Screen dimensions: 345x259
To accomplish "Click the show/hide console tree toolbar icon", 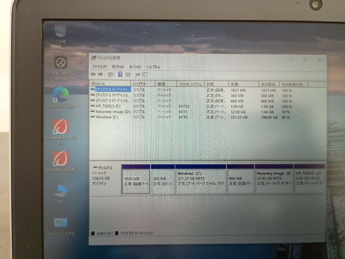I will coord(110,74).
